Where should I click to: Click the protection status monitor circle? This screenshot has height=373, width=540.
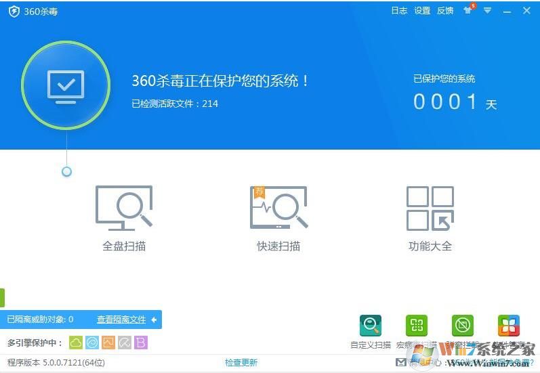(66, 85)
